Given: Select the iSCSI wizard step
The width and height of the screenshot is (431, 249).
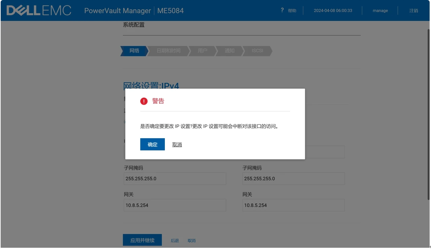Looking at the screenshot, I should (257, 51).
